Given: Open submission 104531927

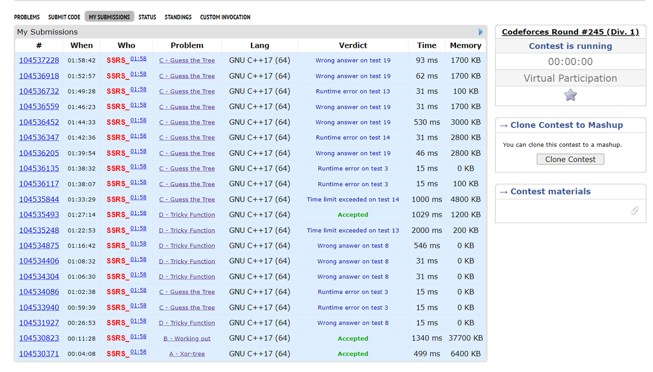Looking at the screenshot, I should (x=39, y=323).
